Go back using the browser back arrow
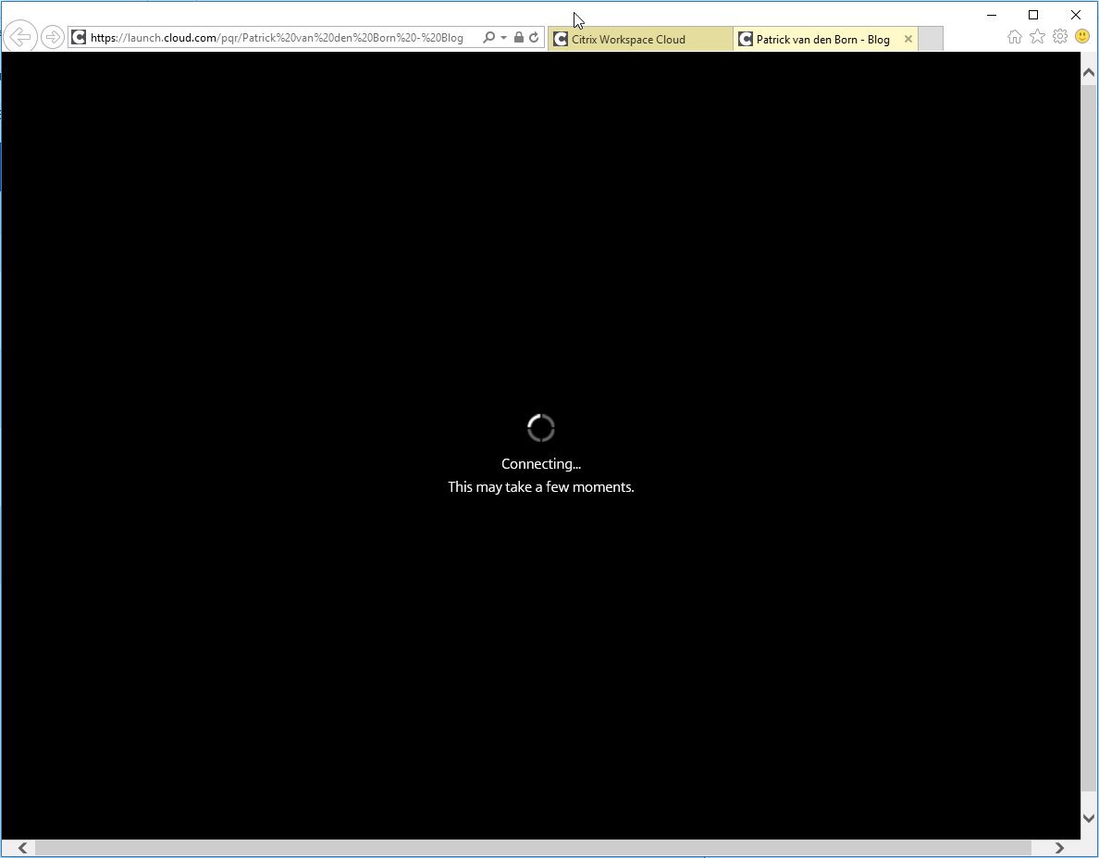The width and height of the screenshot is (1099, 858). (20, 36)
